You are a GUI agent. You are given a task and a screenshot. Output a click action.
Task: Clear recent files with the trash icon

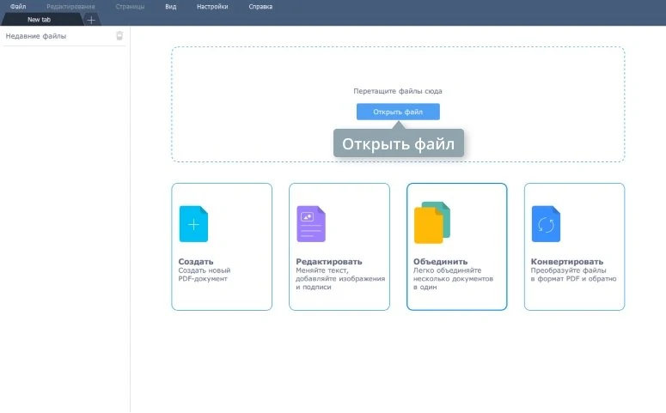119,36
